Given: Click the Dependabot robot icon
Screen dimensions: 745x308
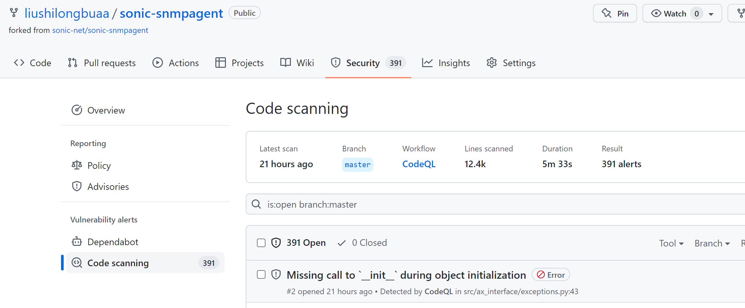Looking at the screenshot, I should (x=77, y=242).
